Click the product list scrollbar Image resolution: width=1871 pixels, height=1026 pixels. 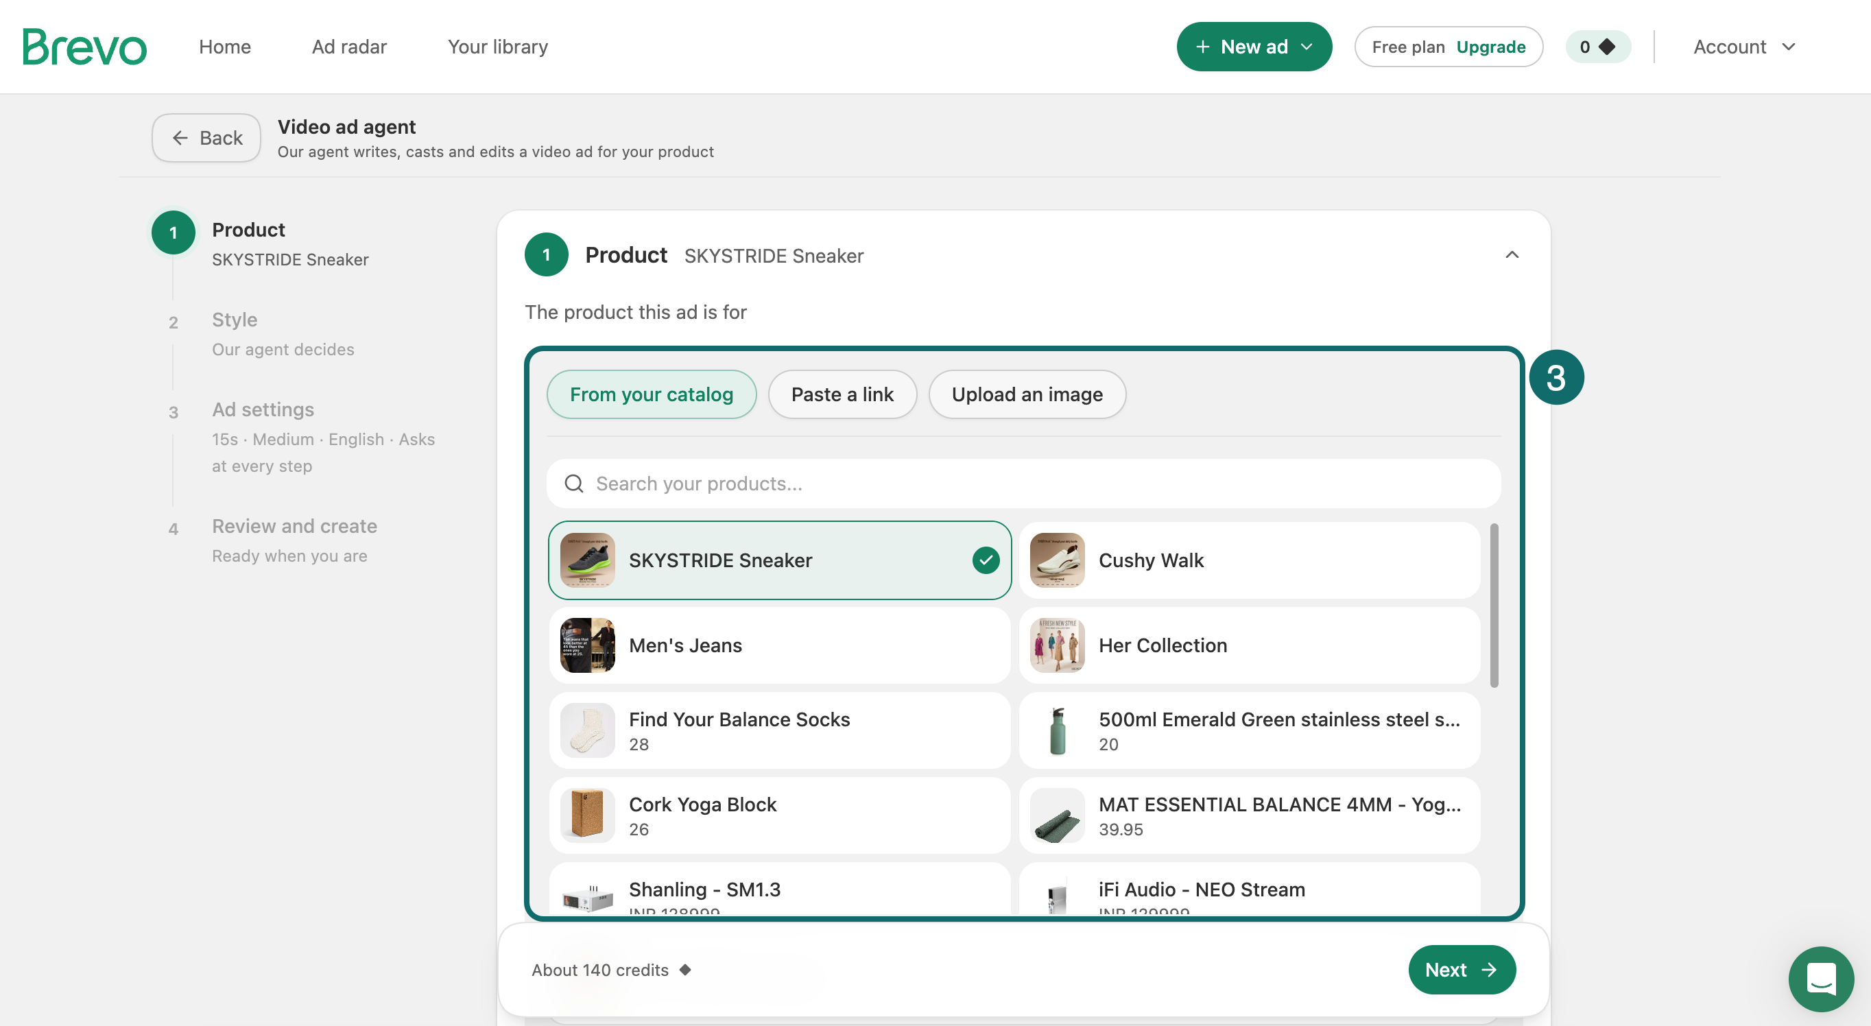(x=1493, y=605)
